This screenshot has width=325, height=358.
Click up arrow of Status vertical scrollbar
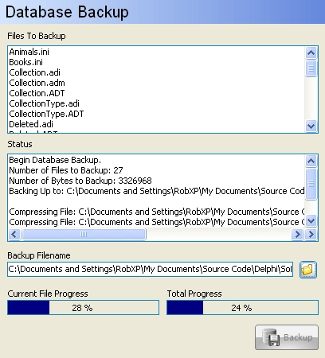[x=311, y=161]
